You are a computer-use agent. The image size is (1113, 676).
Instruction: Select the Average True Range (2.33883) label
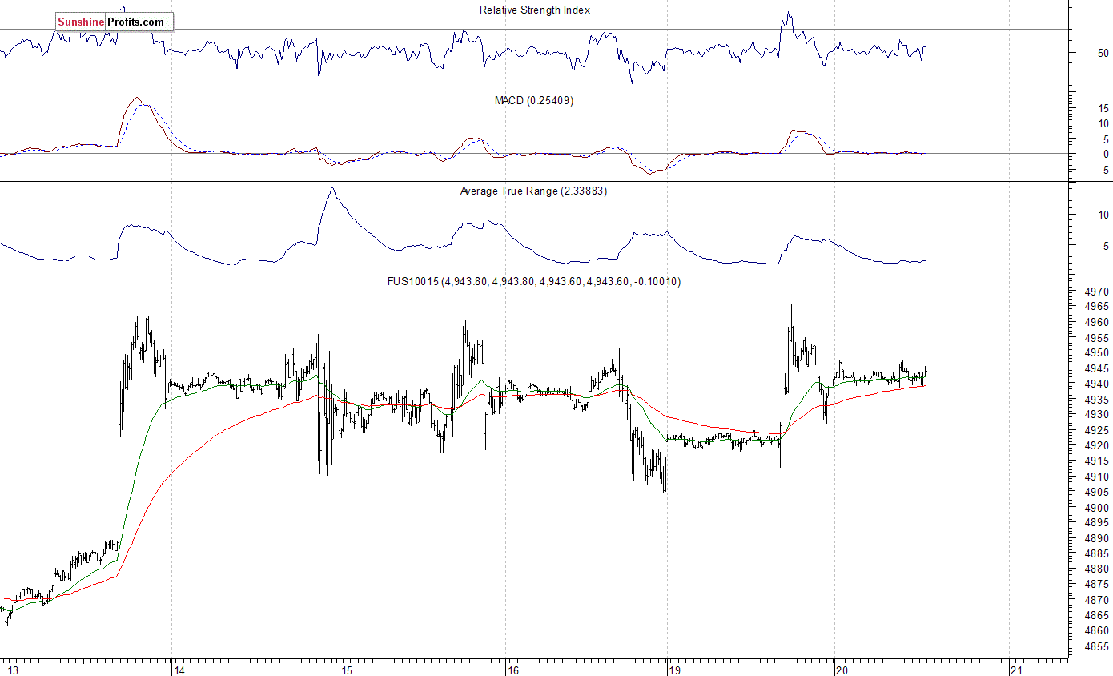(533, 191)
